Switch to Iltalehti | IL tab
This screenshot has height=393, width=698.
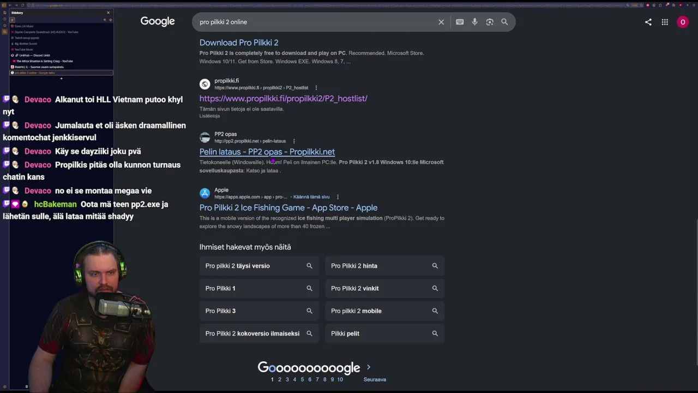62,67
